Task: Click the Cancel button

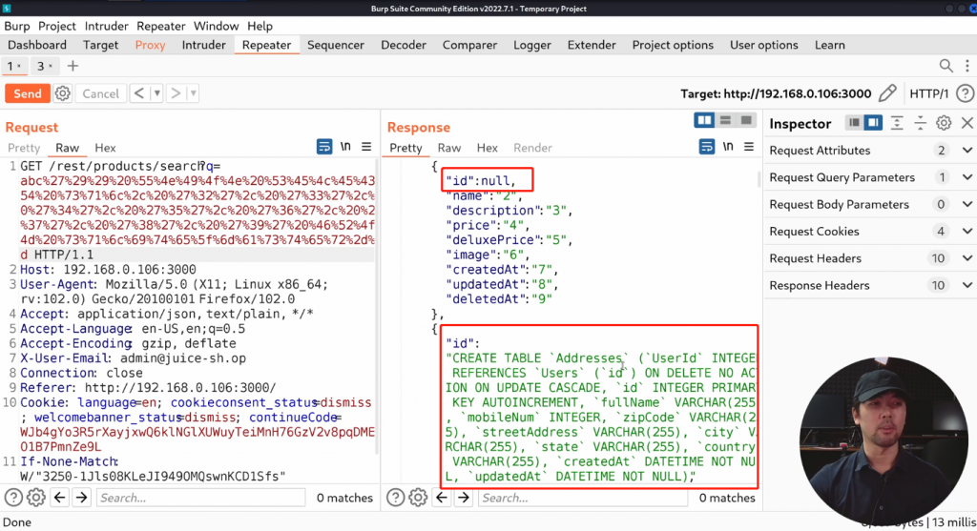Action: 100,93
